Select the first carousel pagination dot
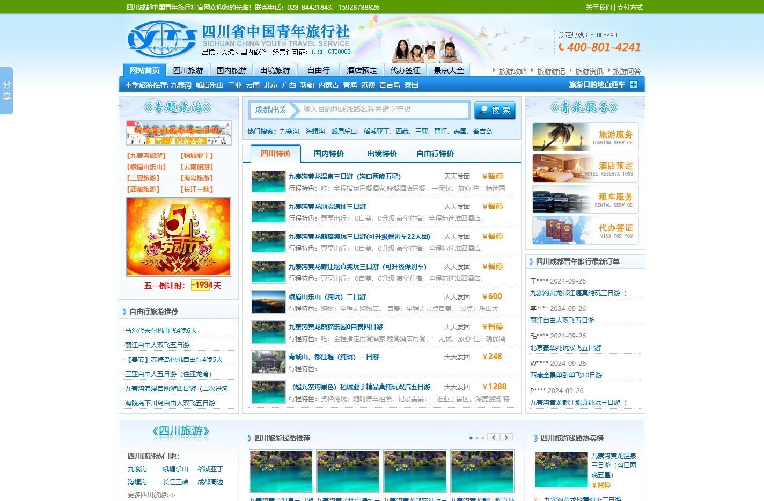The height and width of the screenshot is (501, 764). pyautogui.click(x=471, y=438)
